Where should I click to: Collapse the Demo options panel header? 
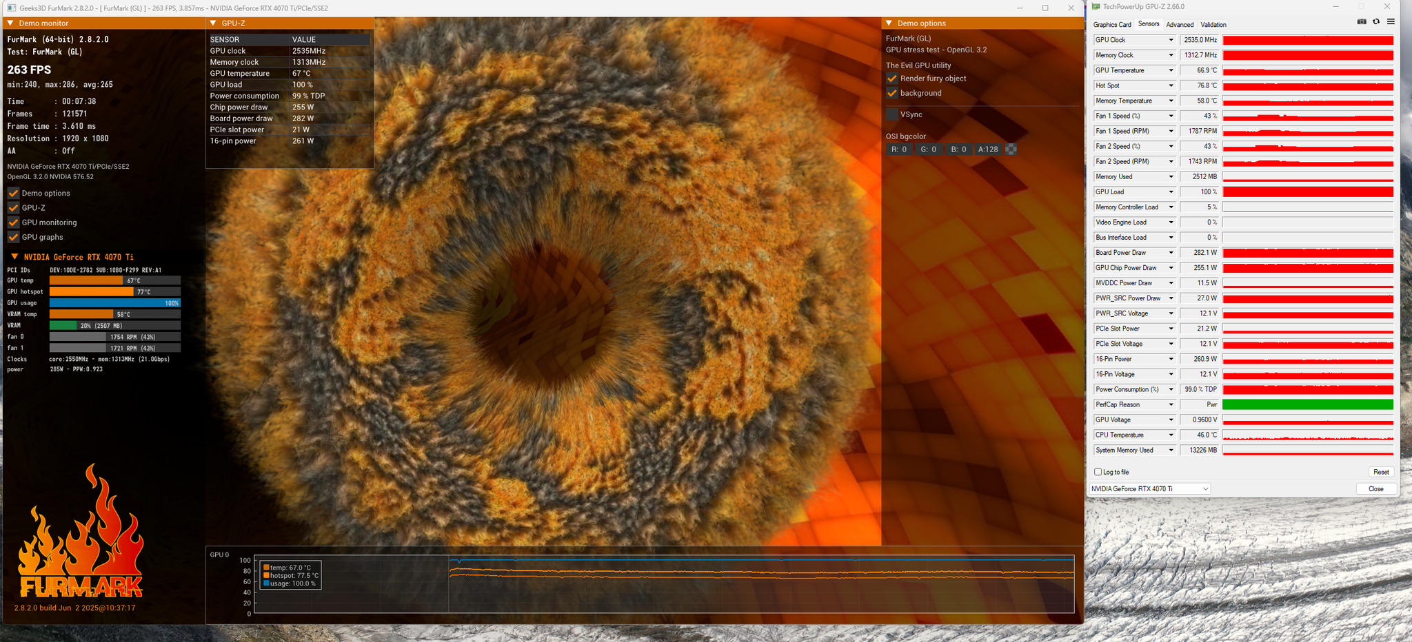pyautogui.click(x=889, y=23)
